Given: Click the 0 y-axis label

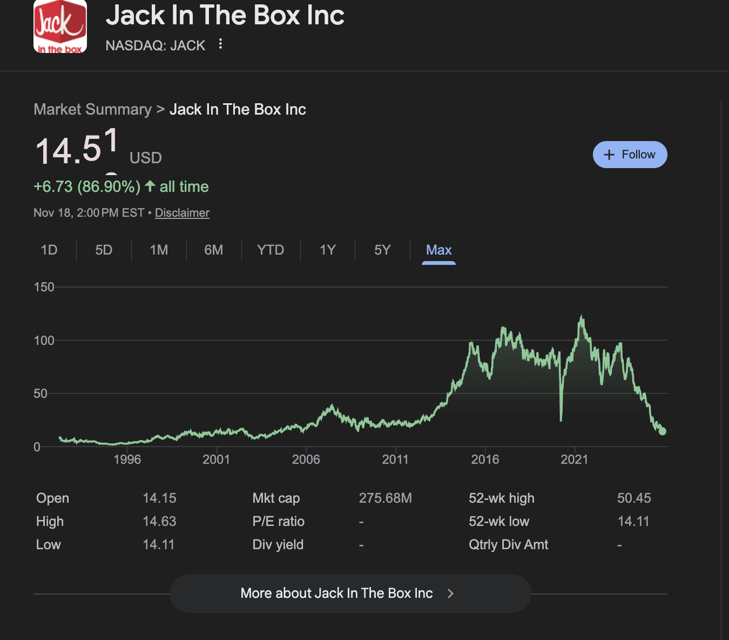Looking at the screenshot, I should pos(37,446).
